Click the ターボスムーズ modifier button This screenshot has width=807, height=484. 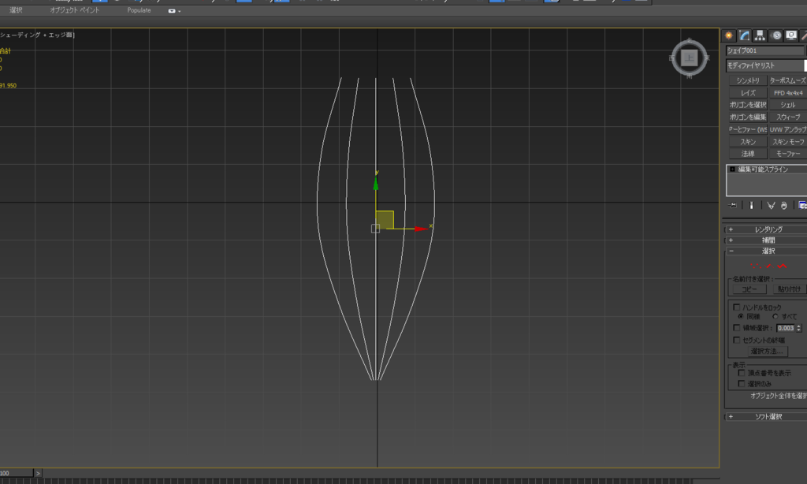coord(787,80)
